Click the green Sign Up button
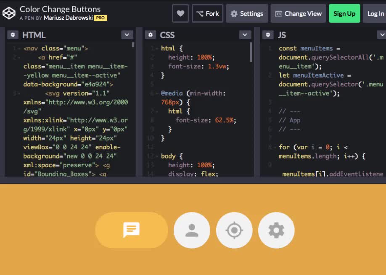Viewport: 386px width, 275px height. pos(344,13)
